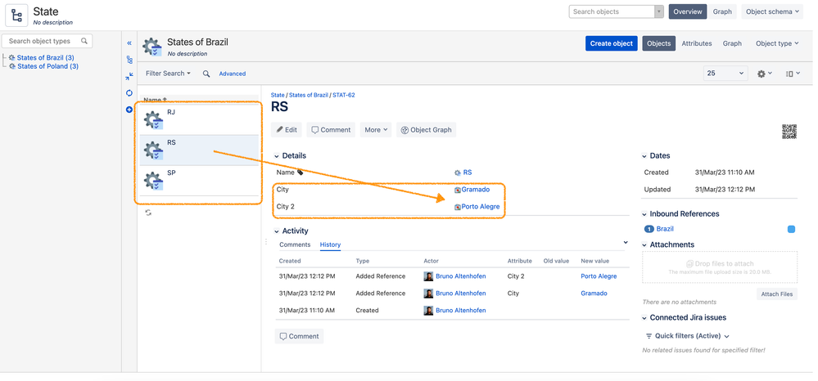Collapse the Details section
This screenshot has width=818, height=381.
277,155
